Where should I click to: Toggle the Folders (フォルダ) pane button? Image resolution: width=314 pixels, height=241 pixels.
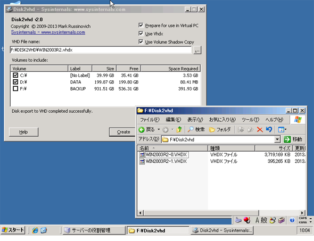220,130
